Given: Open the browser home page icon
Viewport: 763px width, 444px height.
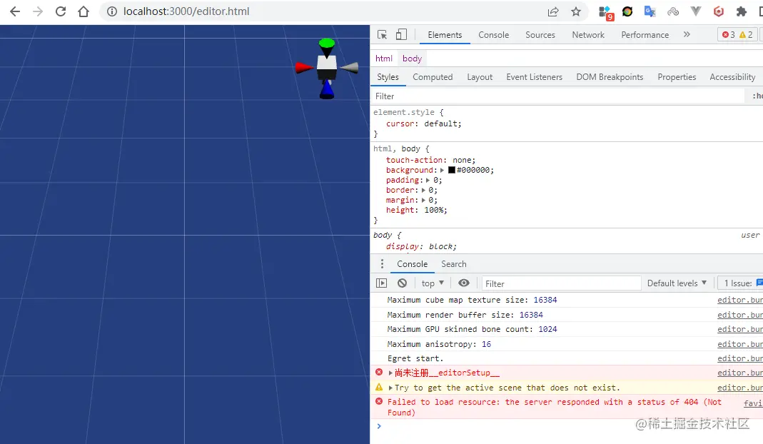Looking at the screenshot, I should click(x=84, y=11).
